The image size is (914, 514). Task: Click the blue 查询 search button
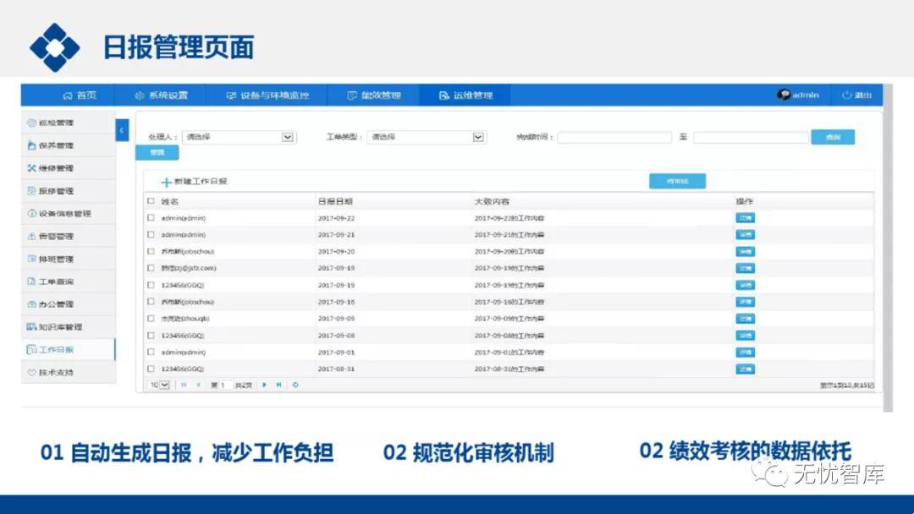click(x=832, y=137)
